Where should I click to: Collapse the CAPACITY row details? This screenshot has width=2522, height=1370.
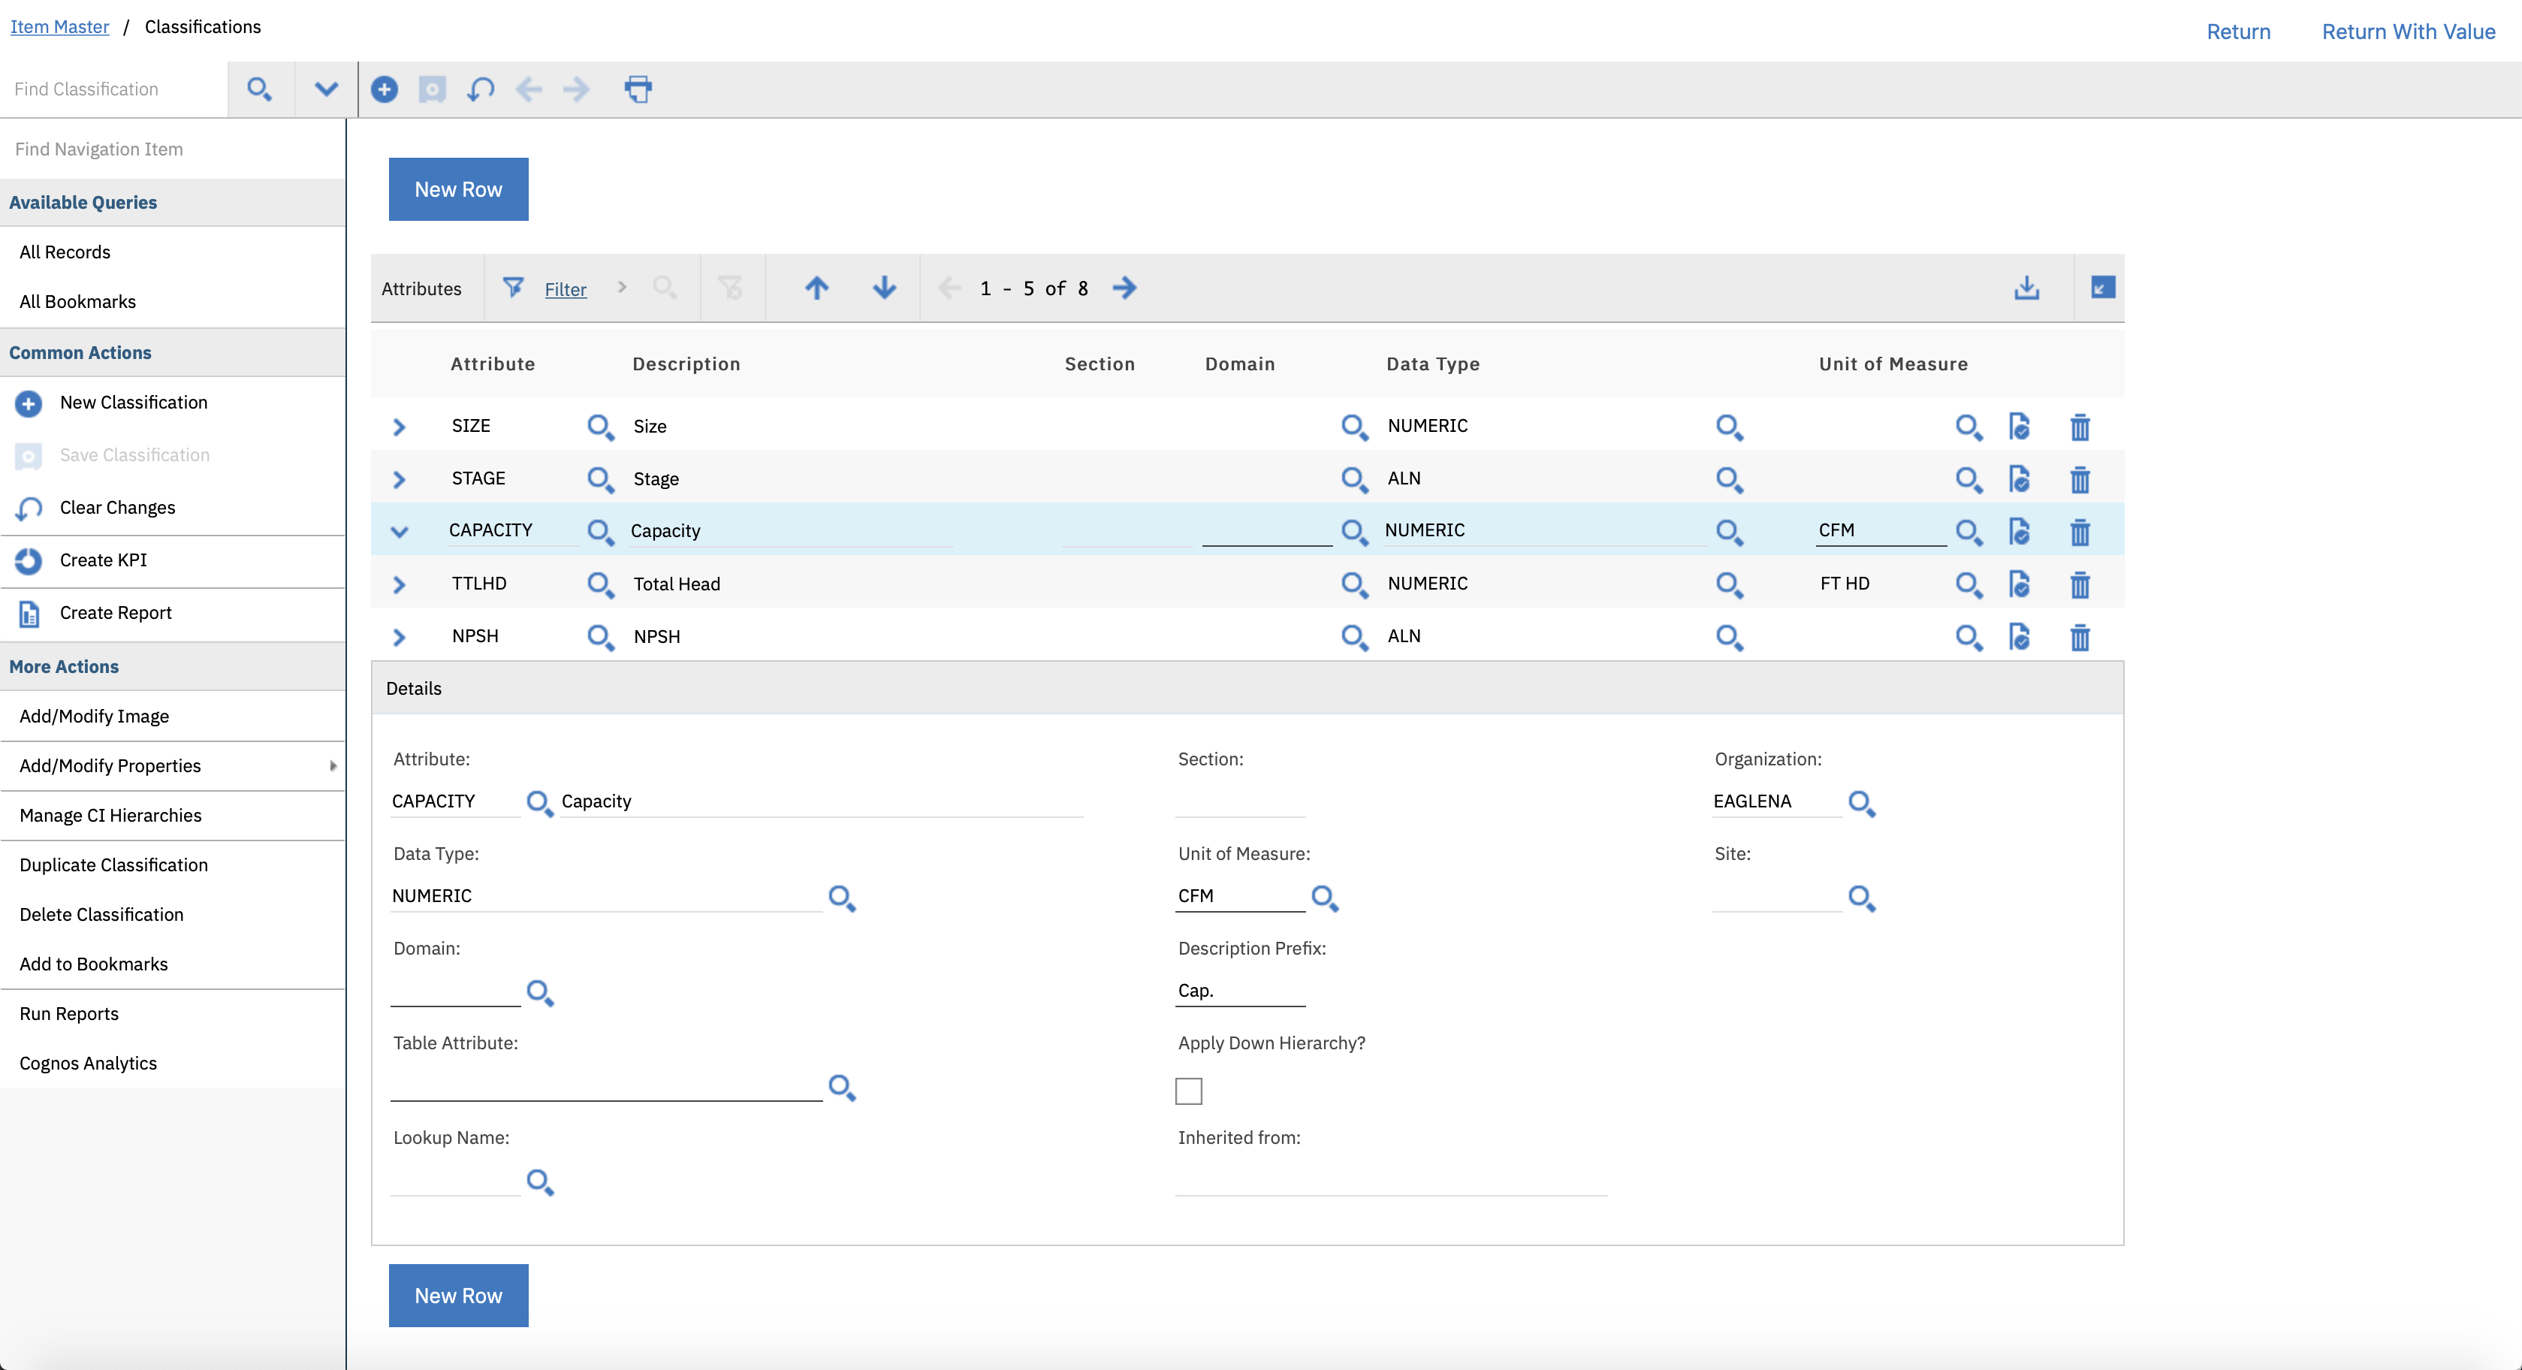(x=399, y=532)
